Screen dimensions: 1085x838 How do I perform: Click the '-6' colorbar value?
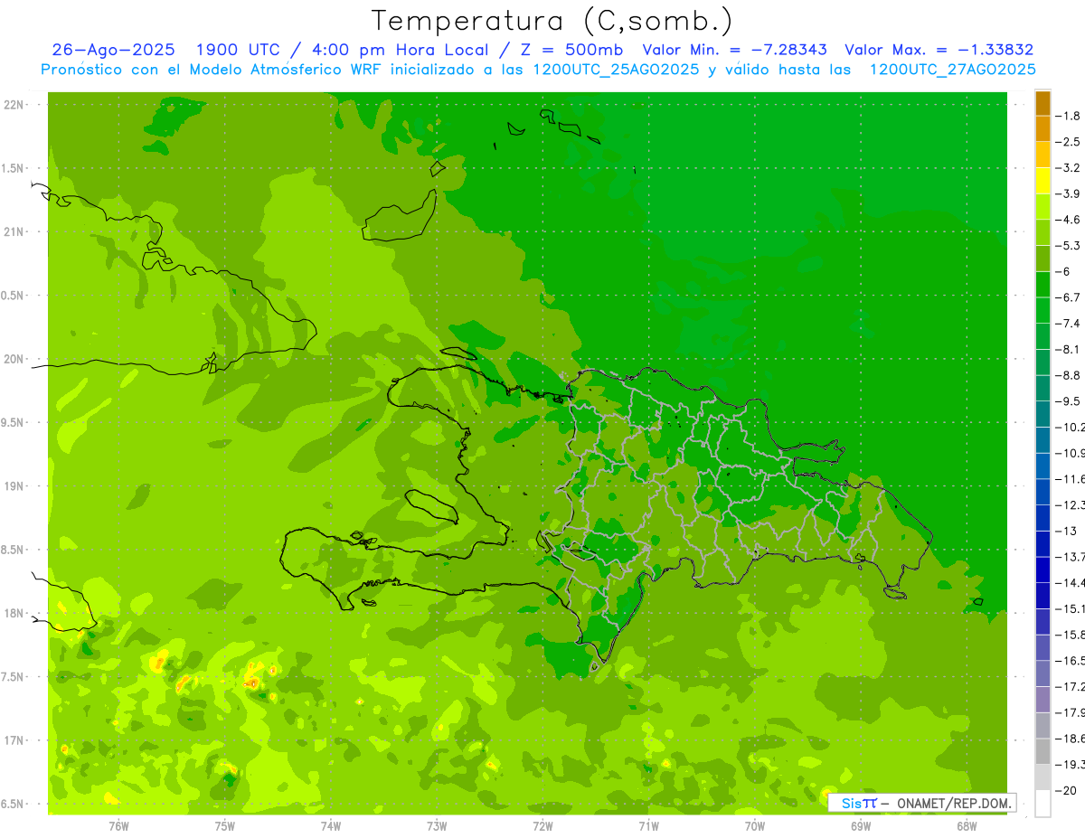[1064, 271]
